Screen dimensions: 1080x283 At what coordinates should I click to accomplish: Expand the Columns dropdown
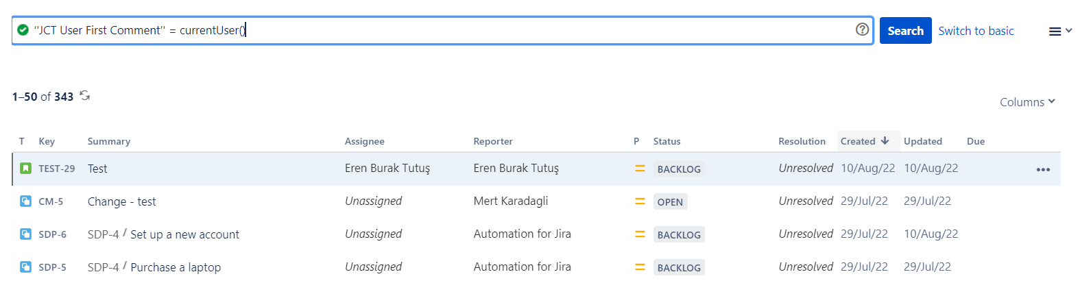(1027, 102)
